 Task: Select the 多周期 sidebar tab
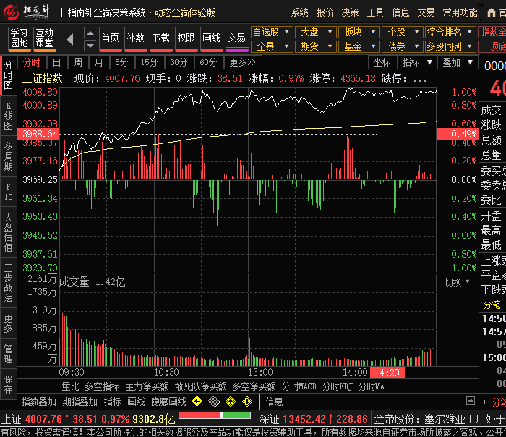click(9, 156)
